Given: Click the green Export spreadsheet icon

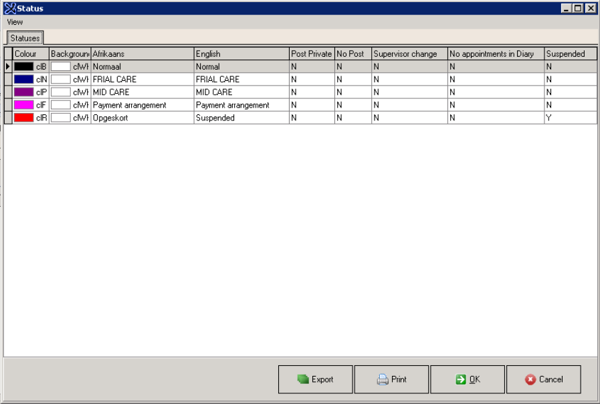Looking at the screenshot, I should [304, 379].
